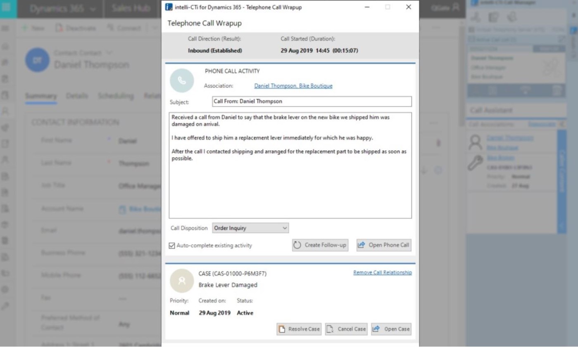Screen dimensions: 578x347
Task: Click the Reassociate link in Call Assistant
Action: (541, 124)
